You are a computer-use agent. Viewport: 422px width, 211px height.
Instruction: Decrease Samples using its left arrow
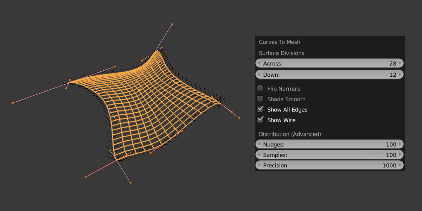pyautogui.click(x=258, y=155)
